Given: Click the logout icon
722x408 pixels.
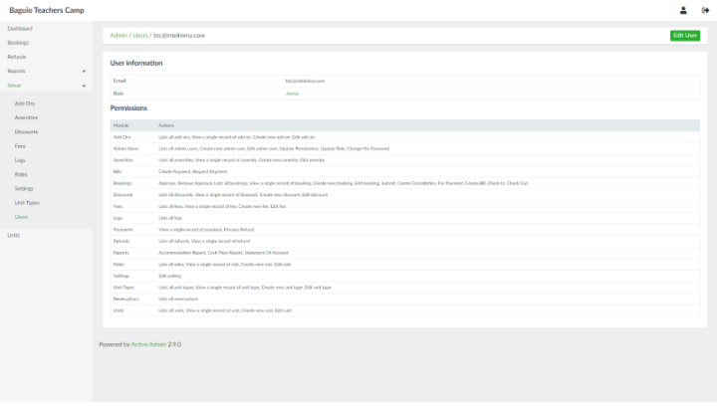Looking at the screenshot, I should coord(705,10).
